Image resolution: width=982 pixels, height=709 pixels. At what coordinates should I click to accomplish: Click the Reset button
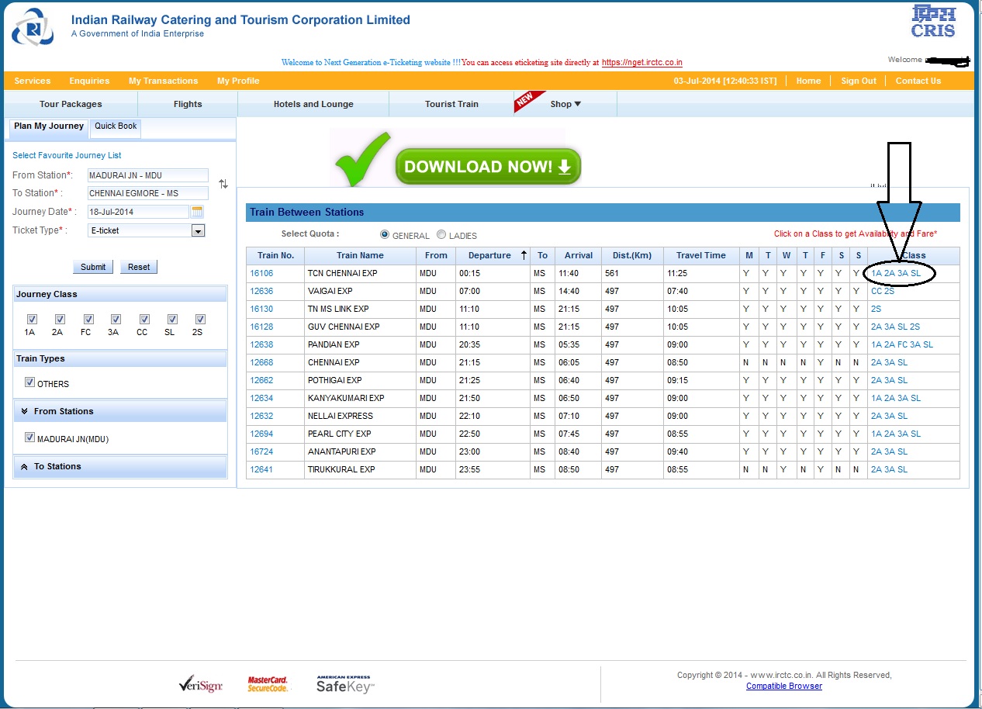click(139, 267)
